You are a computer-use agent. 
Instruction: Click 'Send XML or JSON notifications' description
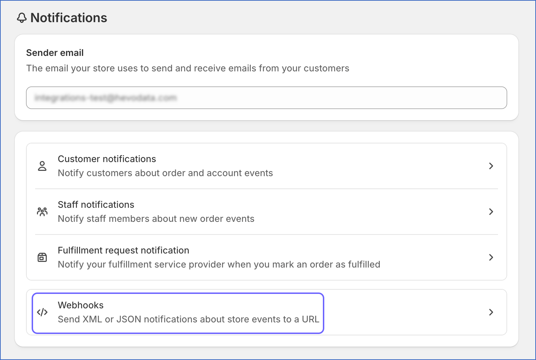(189, 319)
